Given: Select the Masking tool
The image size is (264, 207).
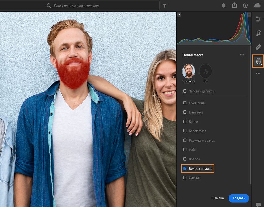Looking at the screenshot, I should tap(258, 61).
